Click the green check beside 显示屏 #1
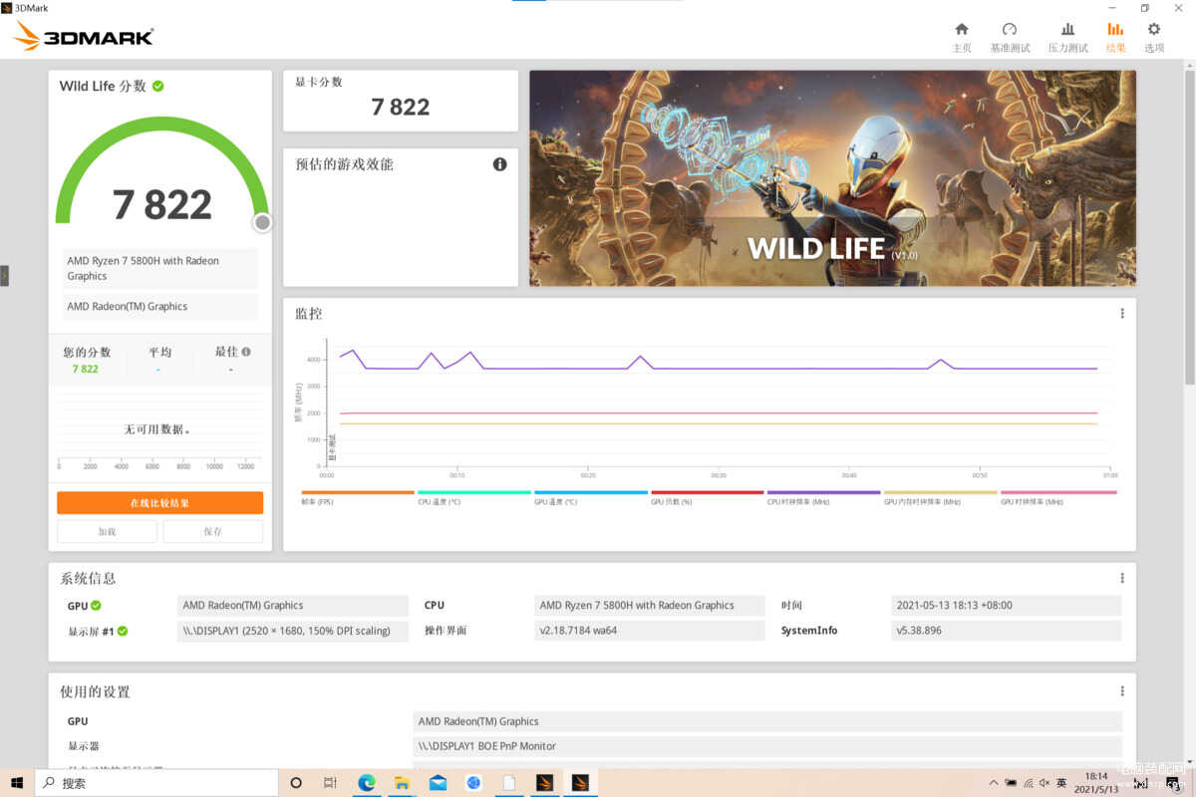 tap(123, 631)
